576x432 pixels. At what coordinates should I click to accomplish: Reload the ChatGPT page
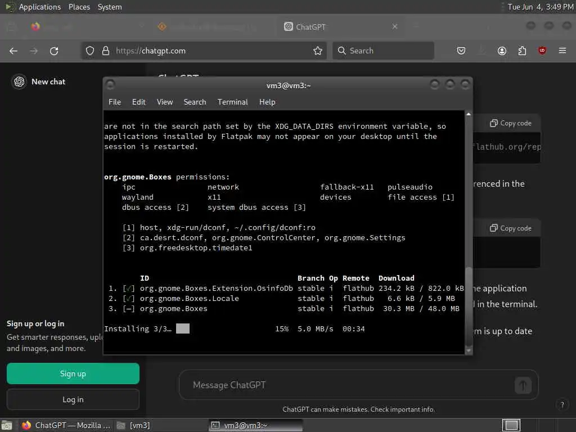pos(54,51)
